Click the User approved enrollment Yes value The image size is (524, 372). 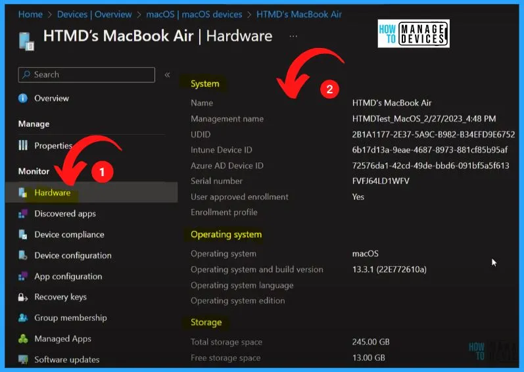(x=358, y=197)
